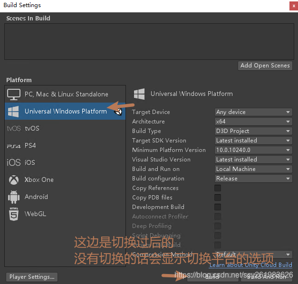Click the Visual Studio Version label
Viewport: 298px width, 284px height.
(x=161, y=160)
